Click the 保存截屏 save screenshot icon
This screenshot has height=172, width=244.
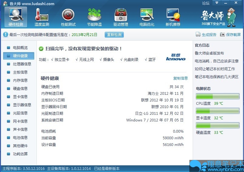pyautogui.click(x=222, y=35)
